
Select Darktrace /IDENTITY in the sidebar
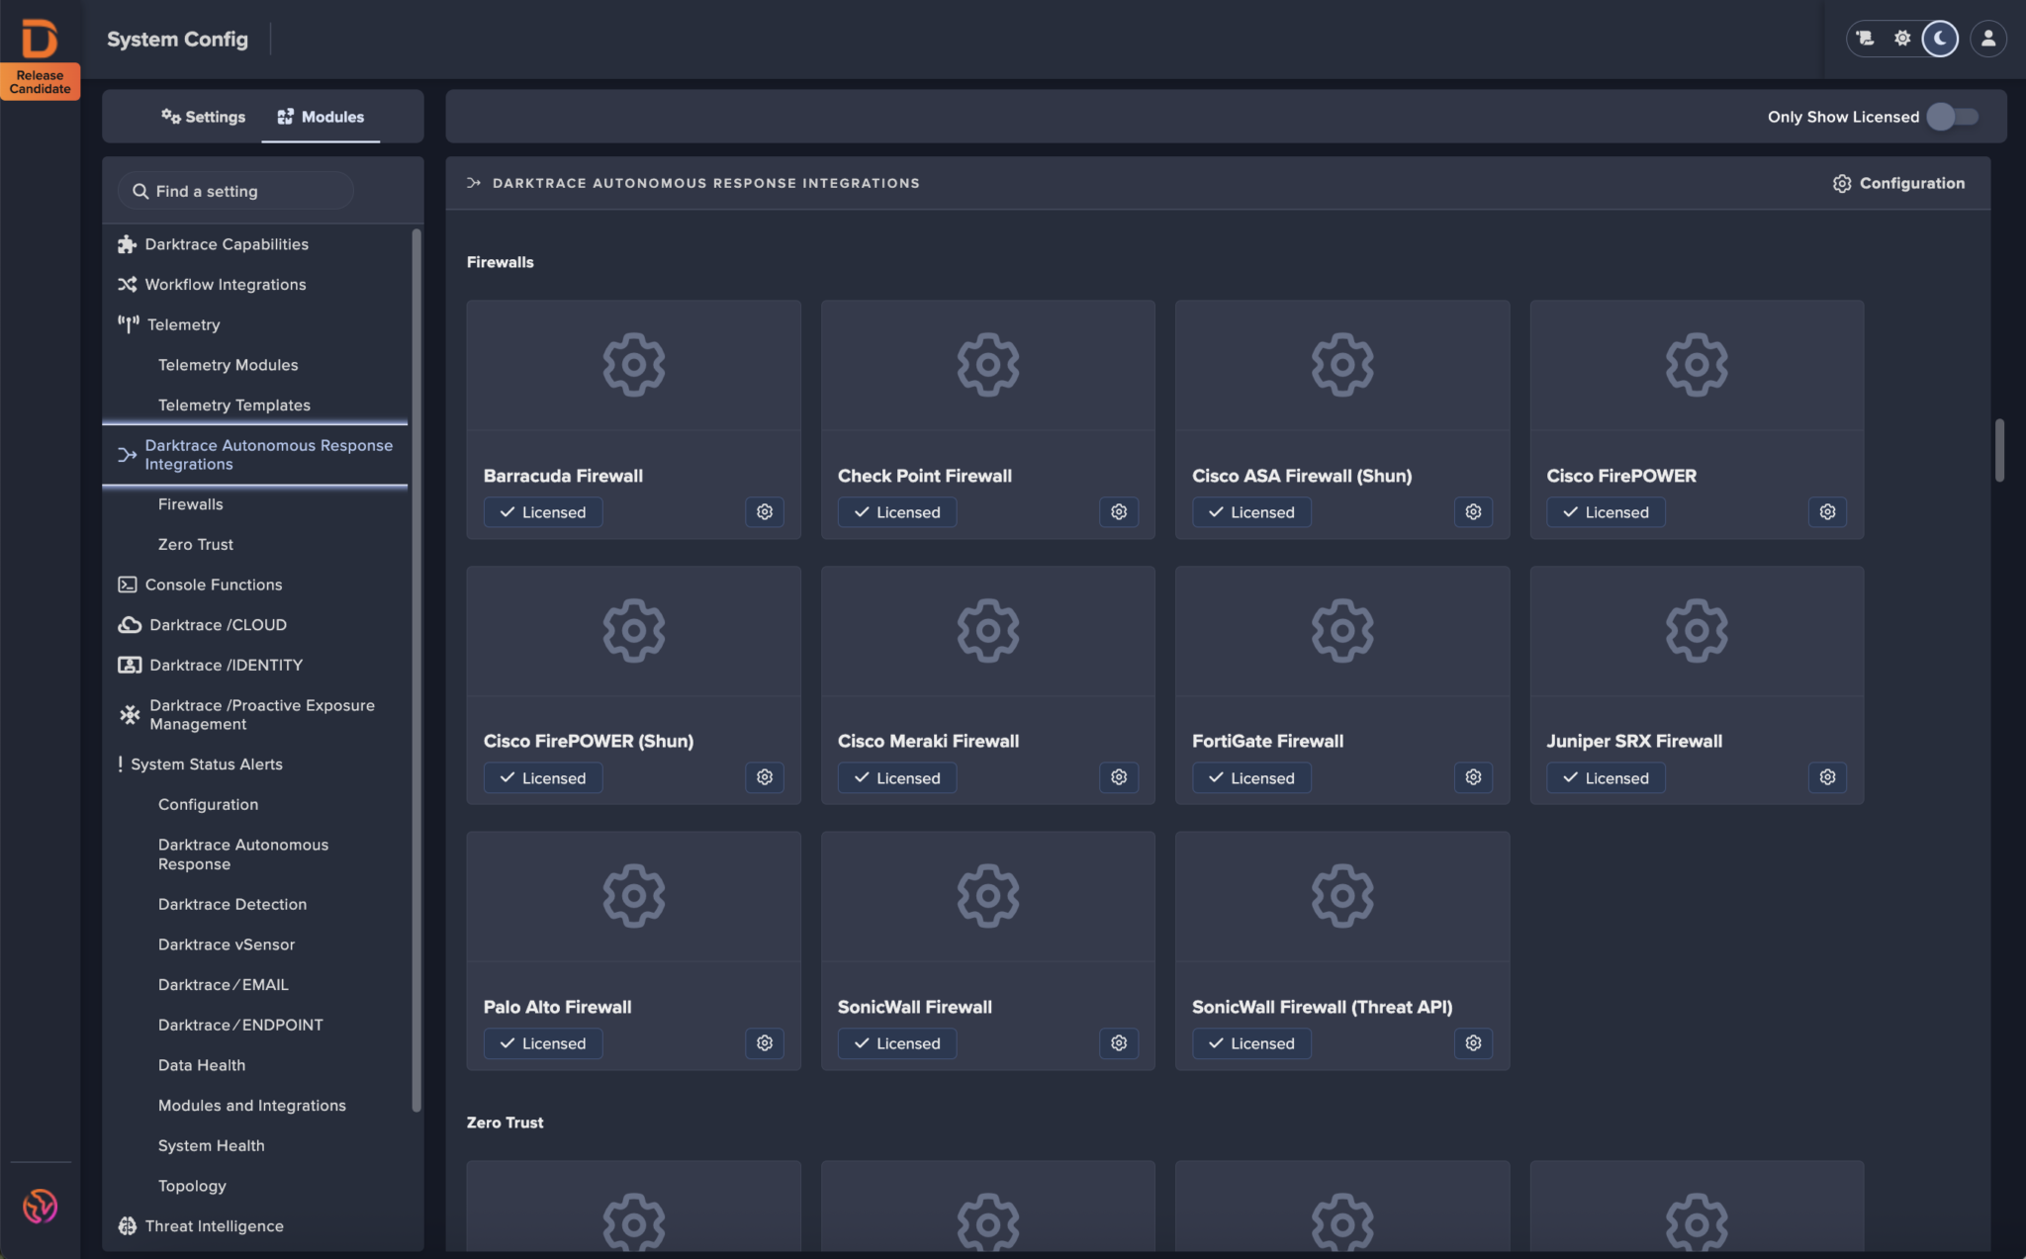pyautogui.click(x=226, y=665)
